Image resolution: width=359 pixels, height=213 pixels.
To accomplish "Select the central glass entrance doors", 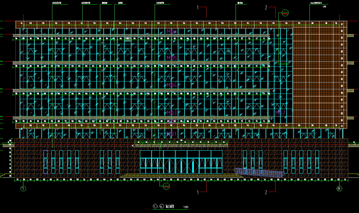I will 181,162.
